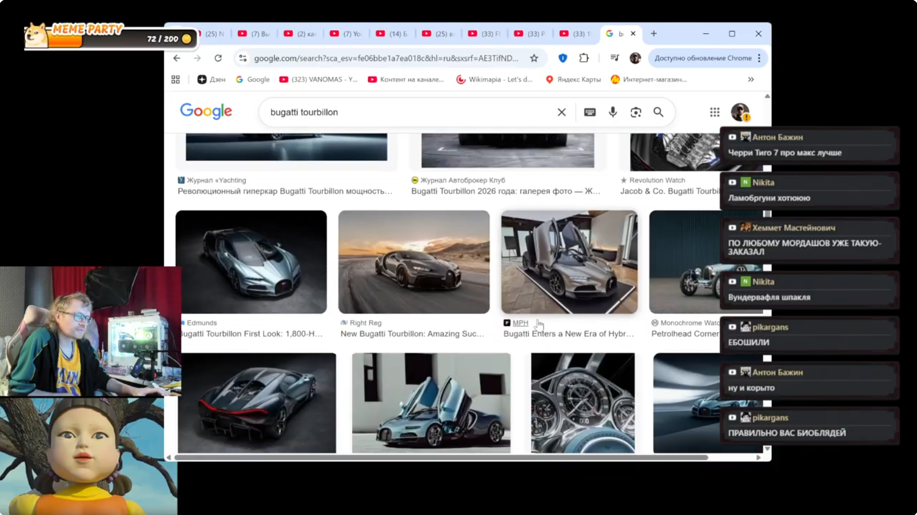
Task: Open the Extensions puzzle-piece menu
Action: (x=584, y=58)
